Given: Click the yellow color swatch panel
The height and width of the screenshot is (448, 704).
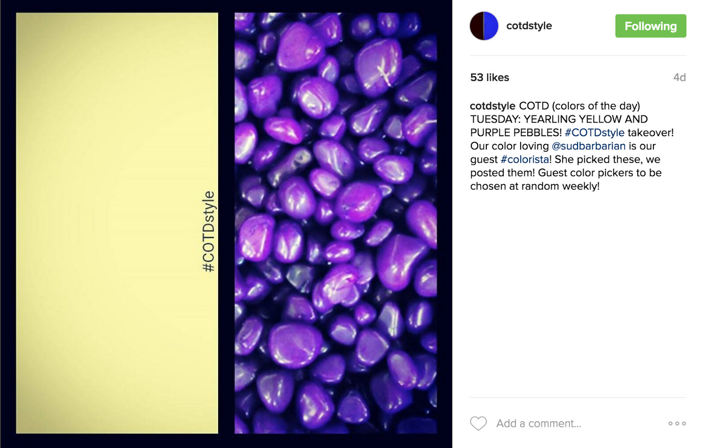Looking at the screenshot, I should coord(117,223).
